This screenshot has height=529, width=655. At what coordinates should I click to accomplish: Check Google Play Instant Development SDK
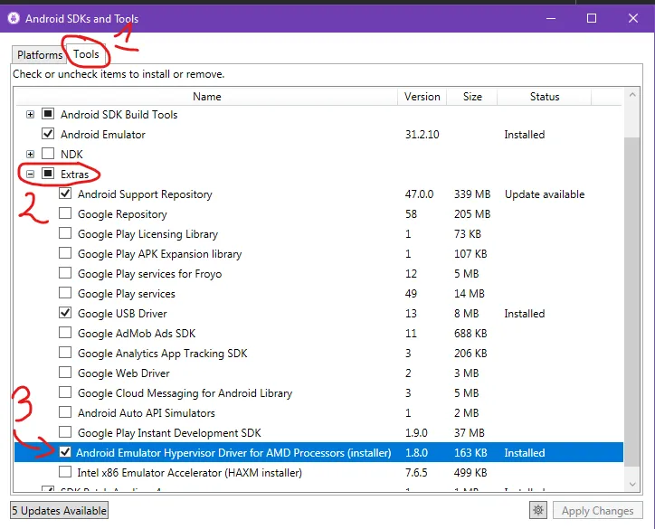(x=65, y=432)
